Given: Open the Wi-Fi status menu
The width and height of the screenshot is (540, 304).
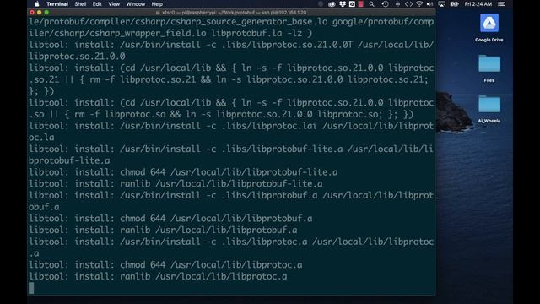Looking at the screenshot, I should pos(419,4).
